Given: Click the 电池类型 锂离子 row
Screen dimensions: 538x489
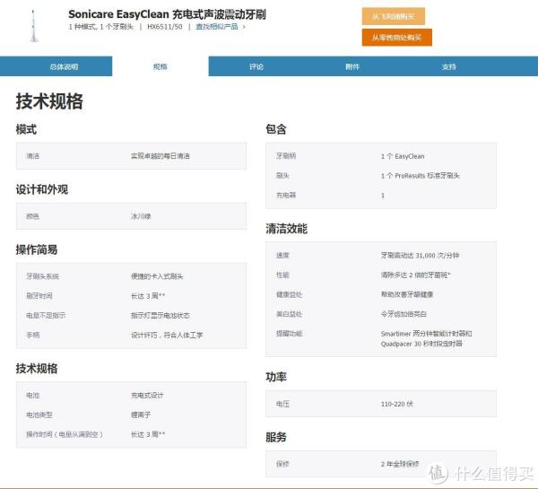Looking at the screenshot, I should pos(131,415).
